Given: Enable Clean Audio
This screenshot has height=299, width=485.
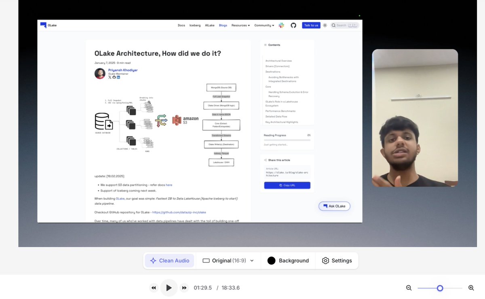Looking at the screenshot, I should [169, 261].
